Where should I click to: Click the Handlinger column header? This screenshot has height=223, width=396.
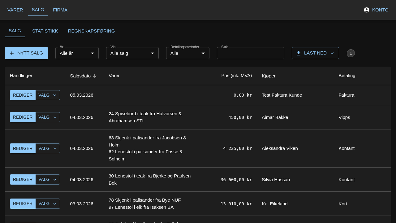click(21, 76)
